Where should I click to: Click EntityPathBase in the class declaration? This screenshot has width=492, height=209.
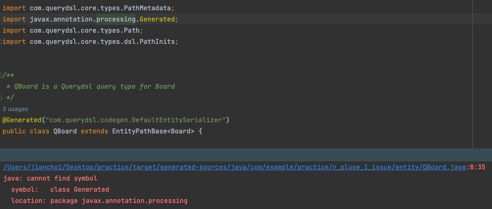(x=139, y=131)
